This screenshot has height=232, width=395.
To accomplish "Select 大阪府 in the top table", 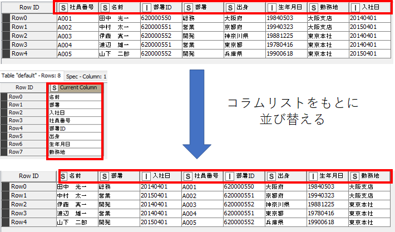I will click(245, 18).
